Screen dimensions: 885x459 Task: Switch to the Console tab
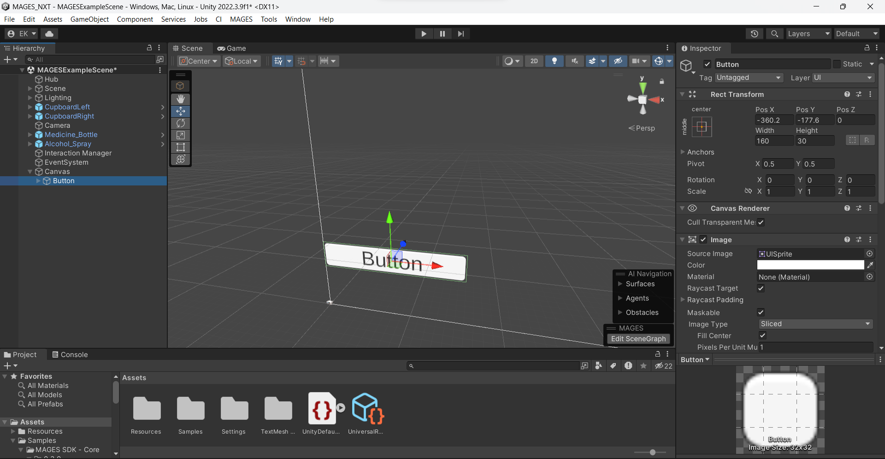(70, 354)
